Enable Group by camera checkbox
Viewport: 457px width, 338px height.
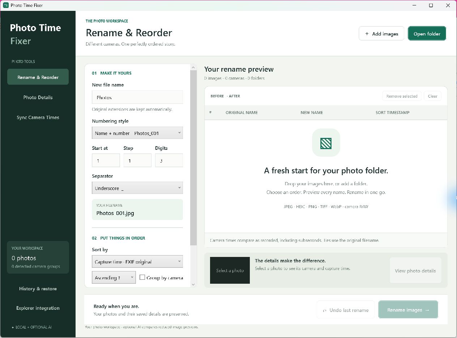click(142, 278)
